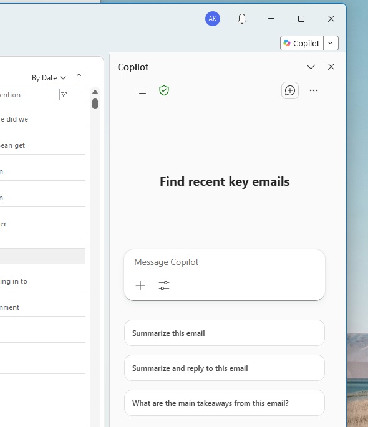Close the Copilot pane
The width and height of the screenshot is (368, 427).
click(331, 67)
